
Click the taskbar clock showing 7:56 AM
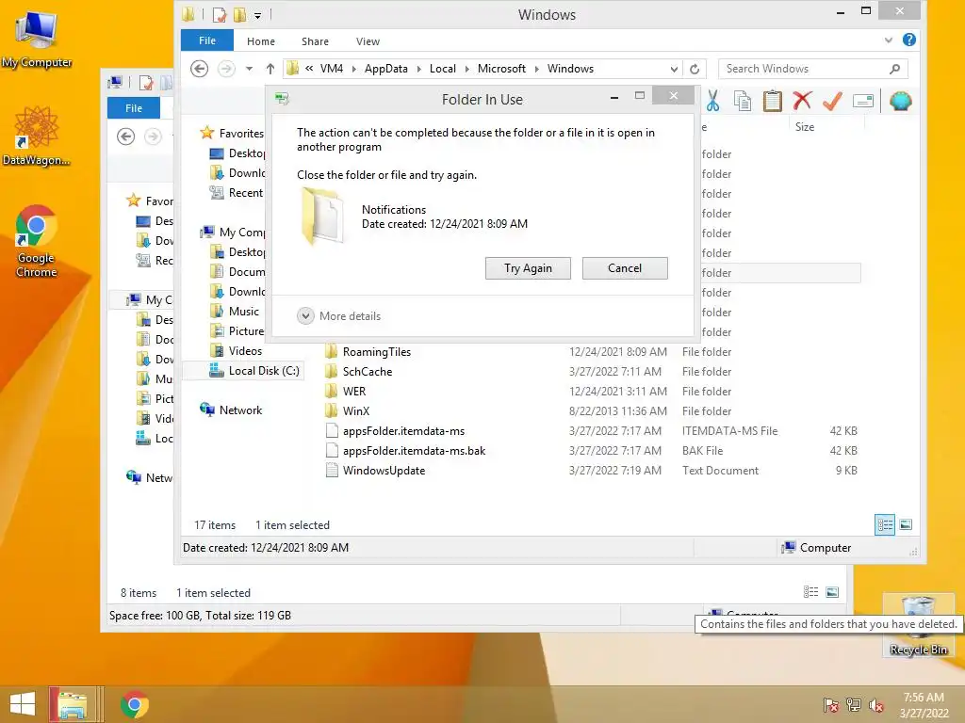pyautogui.click(x=924, y=705)
